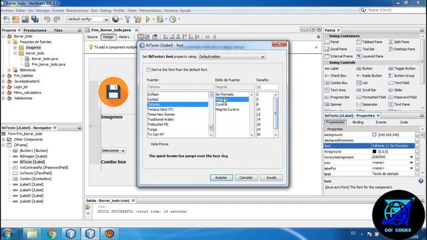Image resolution: width=427 pixels, height=240 pixels.
Task: Select Cursiva font style
Action: click(222, 105)
